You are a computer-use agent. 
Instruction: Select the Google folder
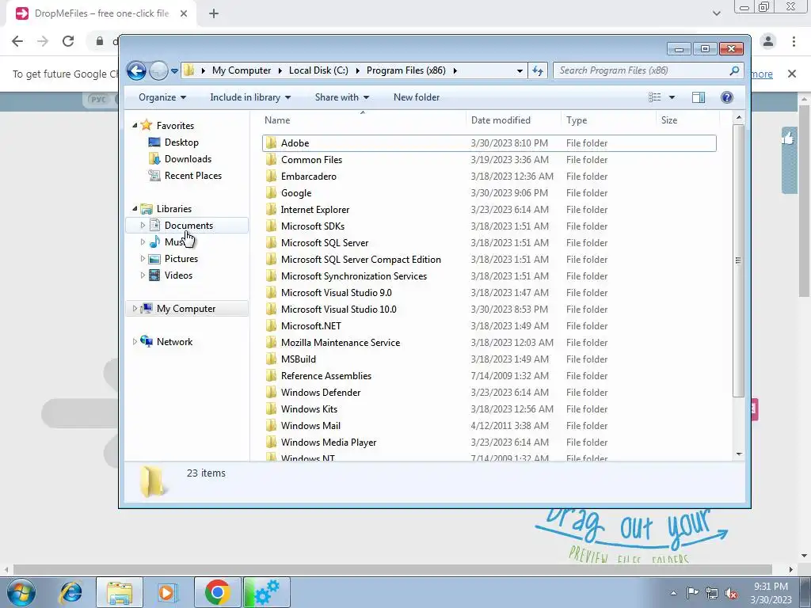[x=296, y=193]
